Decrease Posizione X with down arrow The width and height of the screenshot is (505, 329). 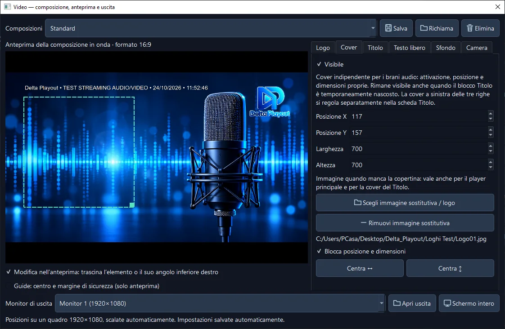point(491,119)
